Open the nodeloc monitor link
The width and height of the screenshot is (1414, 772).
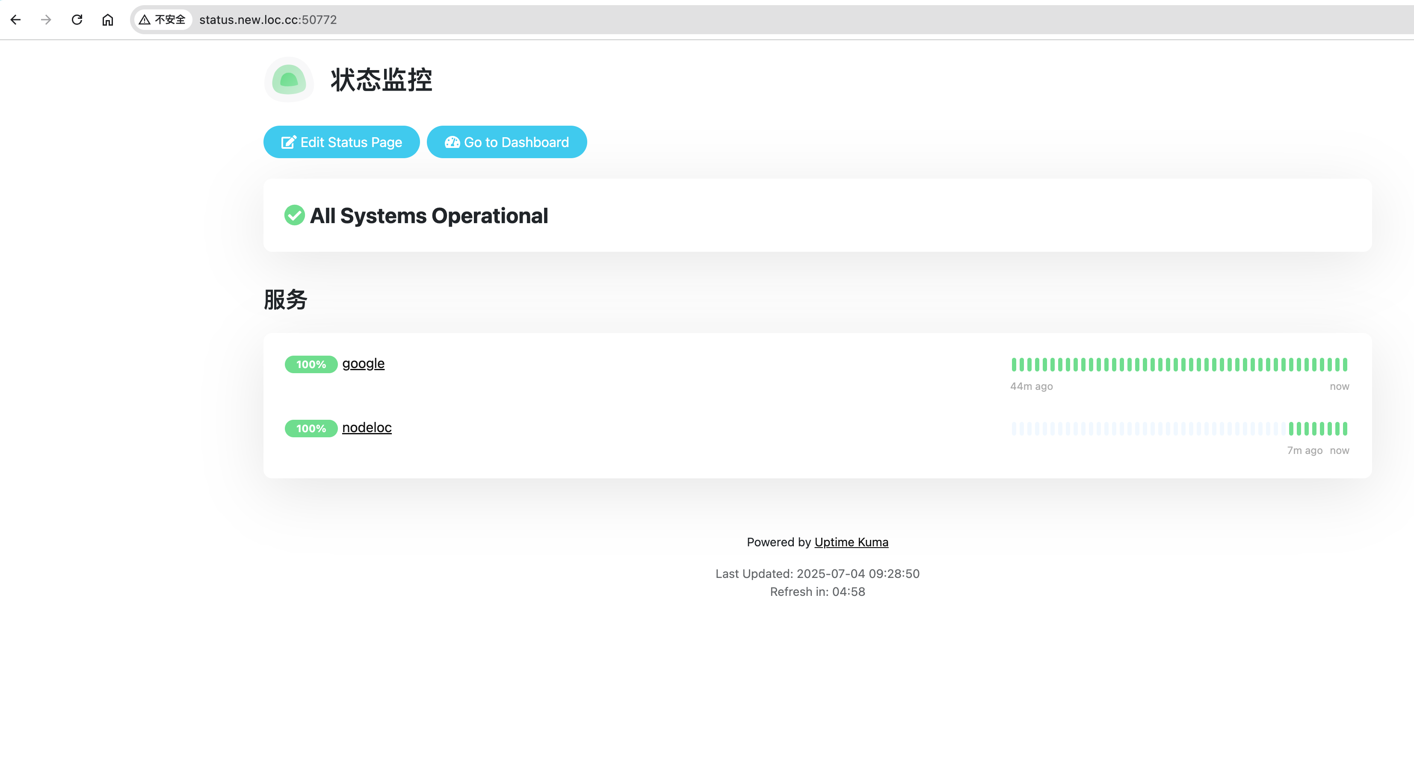(x=367, y=427)
